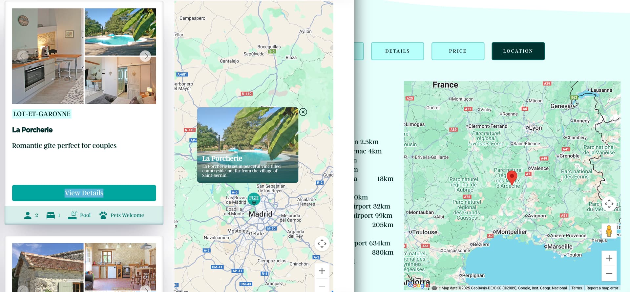
Task: Select the Street View pegman on the France map
Action: [609, 231]
